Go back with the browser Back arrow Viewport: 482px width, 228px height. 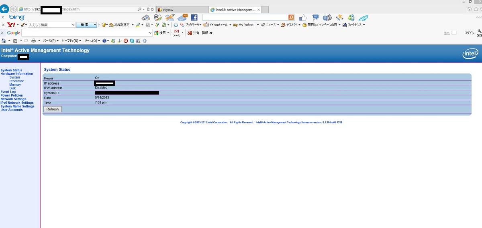click(4, 8)
